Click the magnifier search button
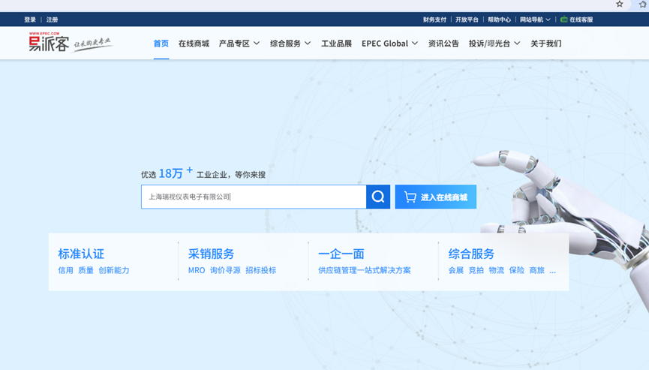Screen dimensions: 649x370 (378, 197)
